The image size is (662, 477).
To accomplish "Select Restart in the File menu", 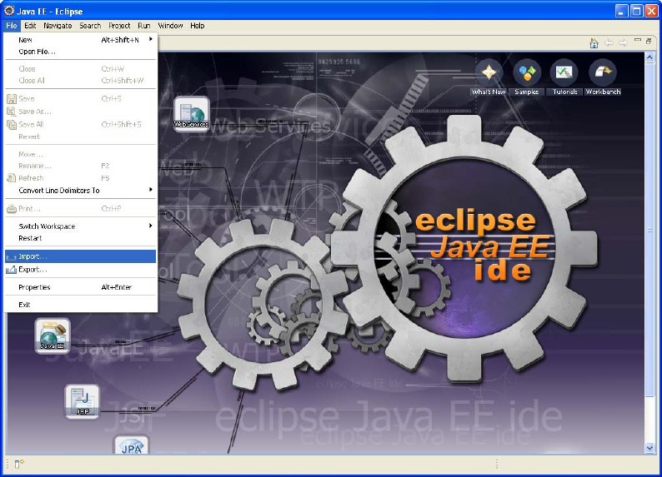I will 80,238.
